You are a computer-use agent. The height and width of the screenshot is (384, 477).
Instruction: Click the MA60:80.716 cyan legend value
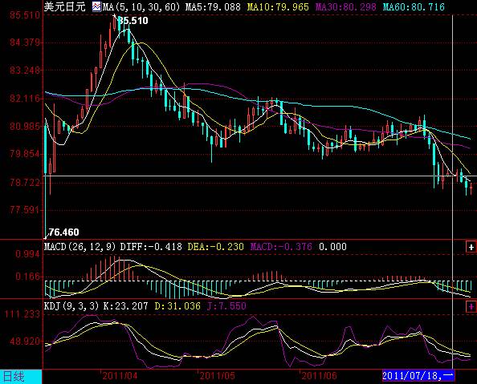414,6
